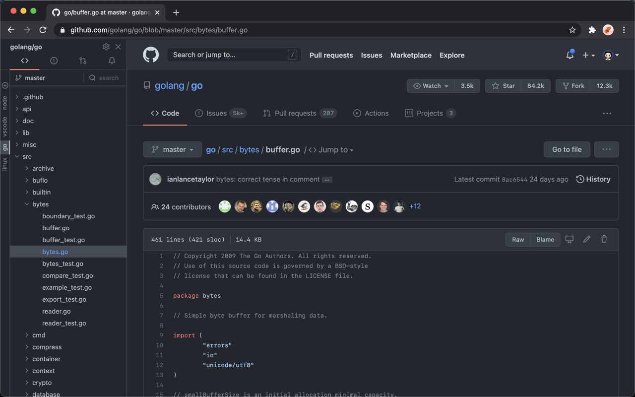Open the +12 more contributors link
This screenshot has height=397, width=635.
point(415,206)
